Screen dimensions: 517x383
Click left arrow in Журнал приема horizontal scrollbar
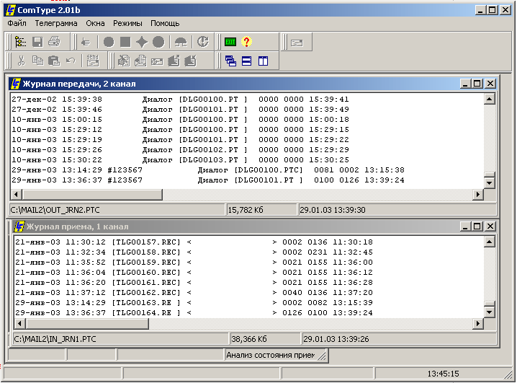click(x=19, y=324)
